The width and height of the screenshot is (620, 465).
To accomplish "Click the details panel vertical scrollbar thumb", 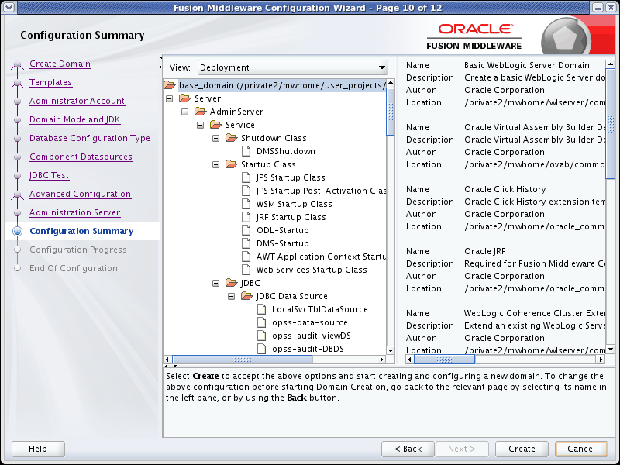I will (x=610, y=124).
